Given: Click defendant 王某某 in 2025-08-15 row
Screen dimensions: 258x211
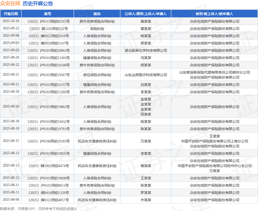Looking at the screenshot, I should coord(215,136).
